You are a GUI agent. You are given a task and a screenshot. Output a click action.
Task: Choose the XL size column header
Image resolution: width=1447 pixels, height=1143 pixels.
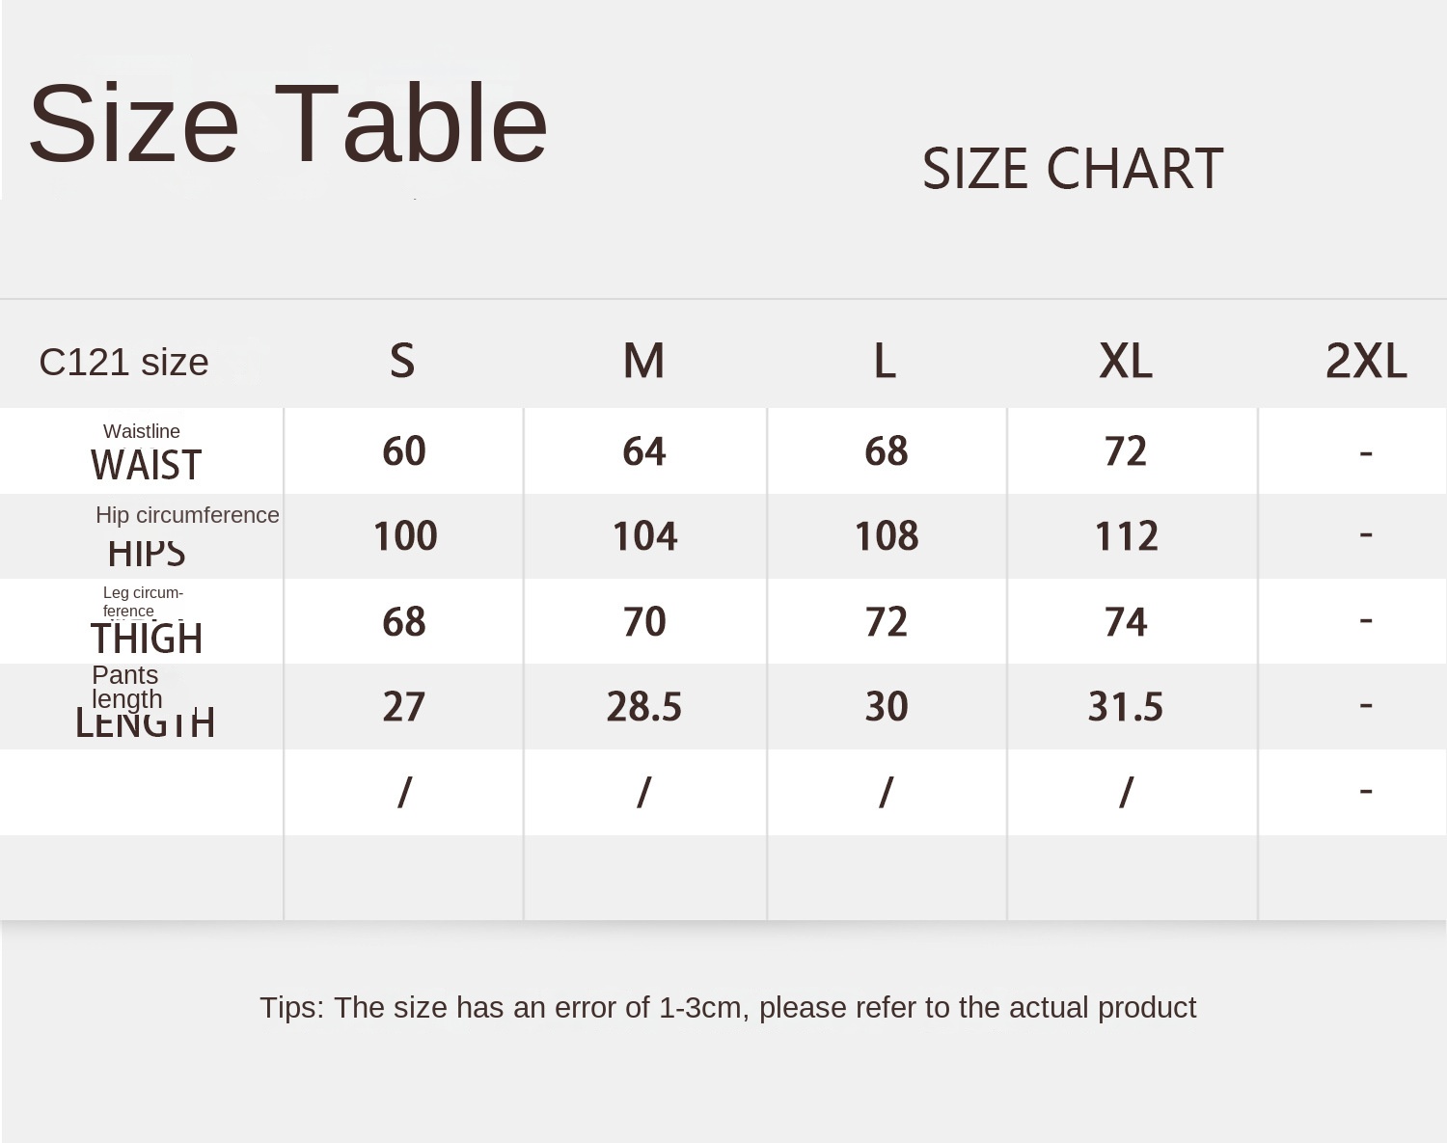point(1126,361)
